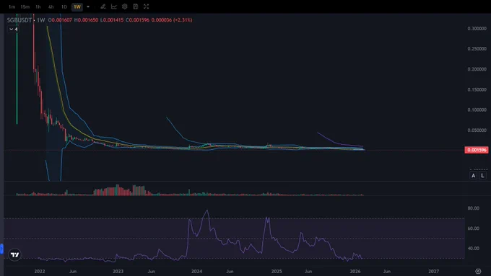Screen dimensions: 491x276
Task: Open the indicators chart icon
Action: pos(114,6)
